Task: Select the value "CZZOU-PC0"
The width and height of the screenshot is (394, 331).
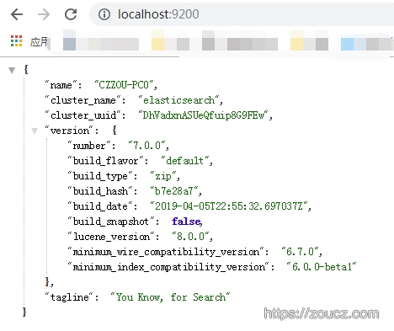Action: (124, 84)
